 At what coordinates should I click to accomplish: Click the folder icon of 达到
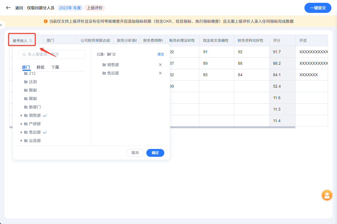point(26,82)
